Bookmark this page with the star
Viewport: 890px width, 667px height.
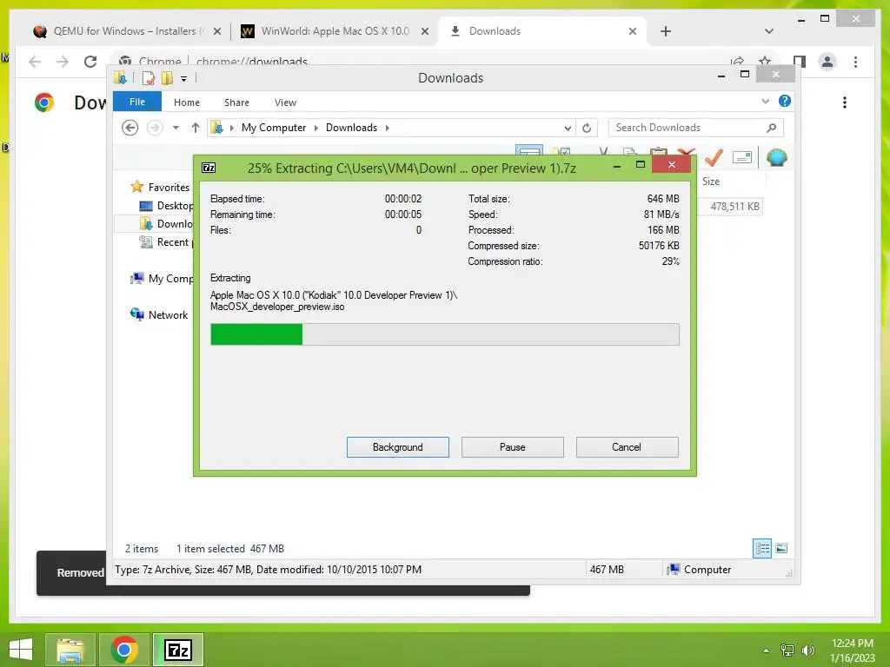pyautogui.click(x=765, y=61)
